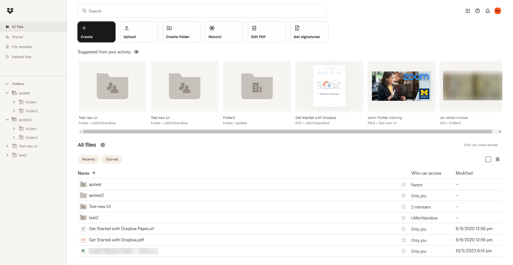Go to Deleted files
This screenshot has height=265, width=513.
tap(21, 57)
